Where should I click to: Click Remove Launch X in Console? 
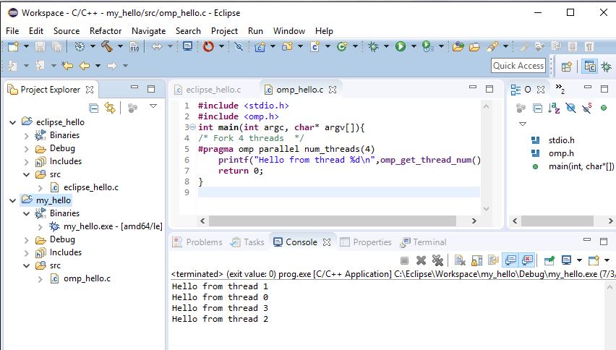(421, 260)
